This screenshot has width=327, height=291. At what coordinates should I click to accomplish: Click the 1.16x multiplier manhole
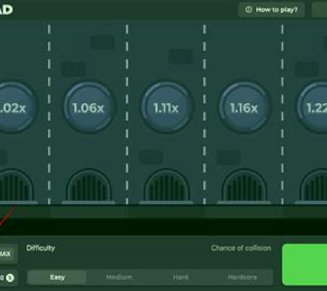(244, 107)
